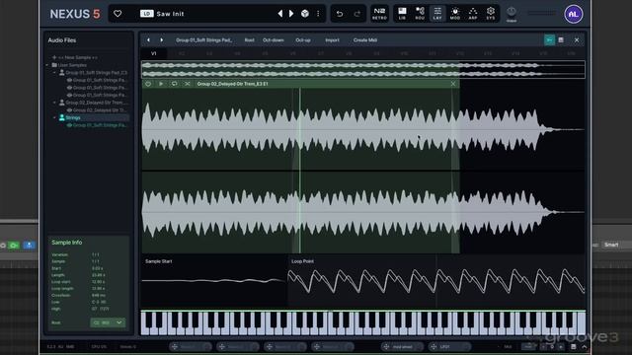This screenshot has width=632, height=355.
Task: Toggle eye of sample under Strings group
Action: [69, 125]
